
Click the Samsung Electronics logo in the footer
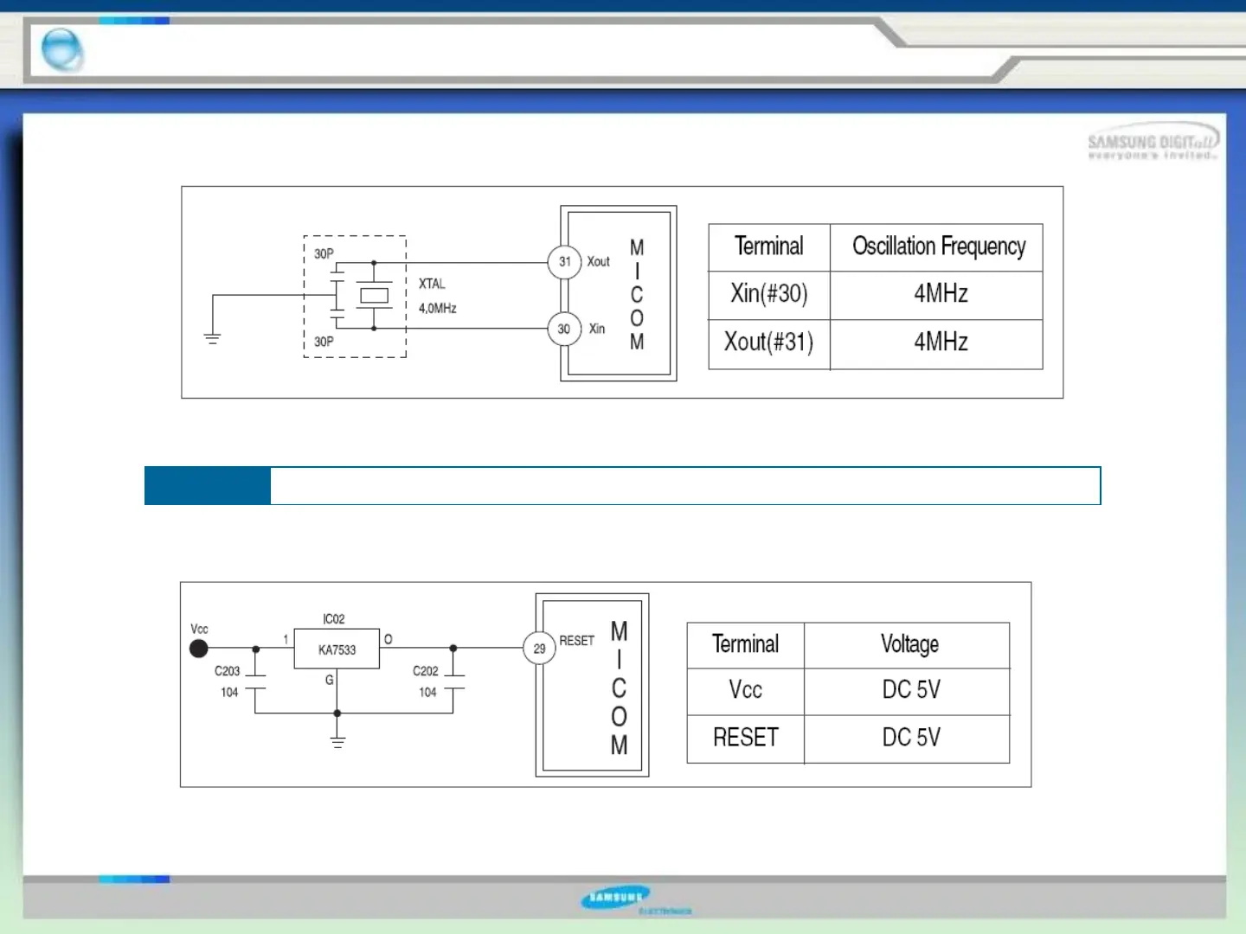click(x=636, y=899)
